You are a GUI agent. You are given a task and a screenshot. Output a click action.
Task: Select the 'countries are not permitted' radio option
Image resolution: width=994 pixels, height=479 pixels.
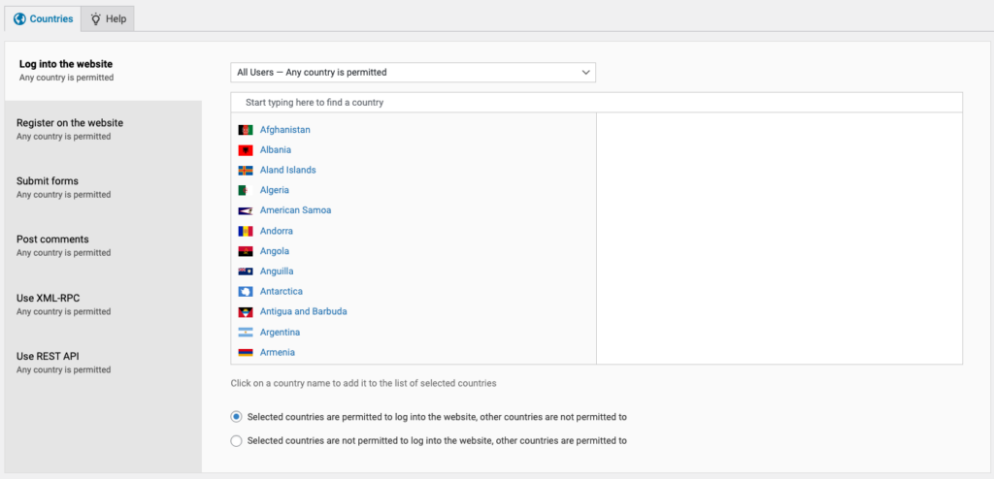(x=237, y=440)
